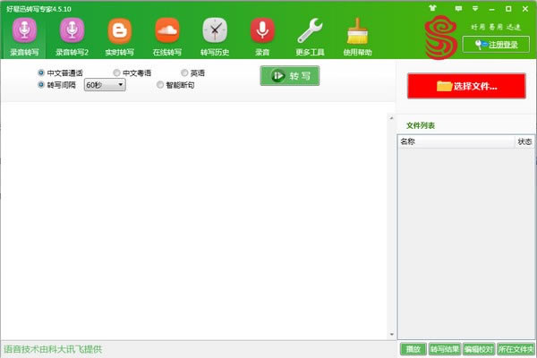
Task: Enable 智能断句 option
Action: tap(160, 85)
